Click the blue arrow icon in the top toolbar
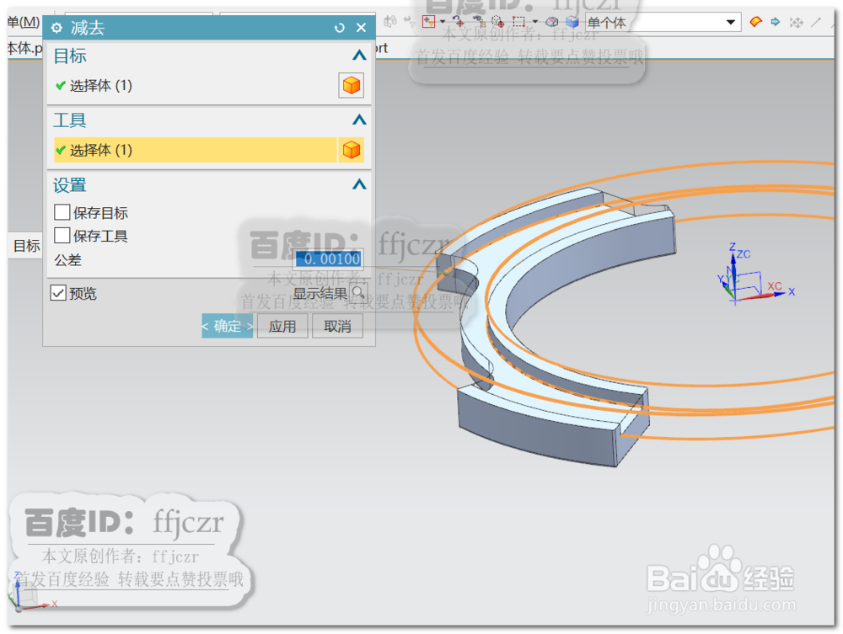Screen dimensions: 843x634 (775, 22)
